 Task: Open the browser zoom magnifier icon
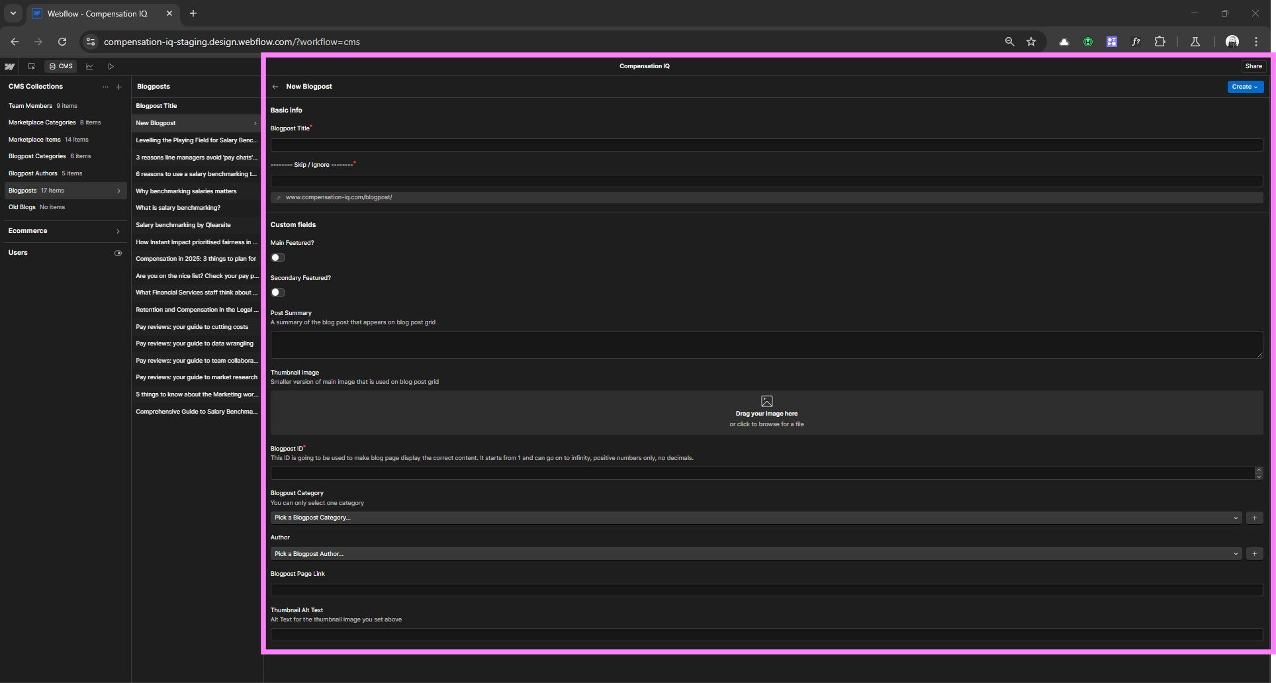pyautogui.click(x=1009, y=42)
